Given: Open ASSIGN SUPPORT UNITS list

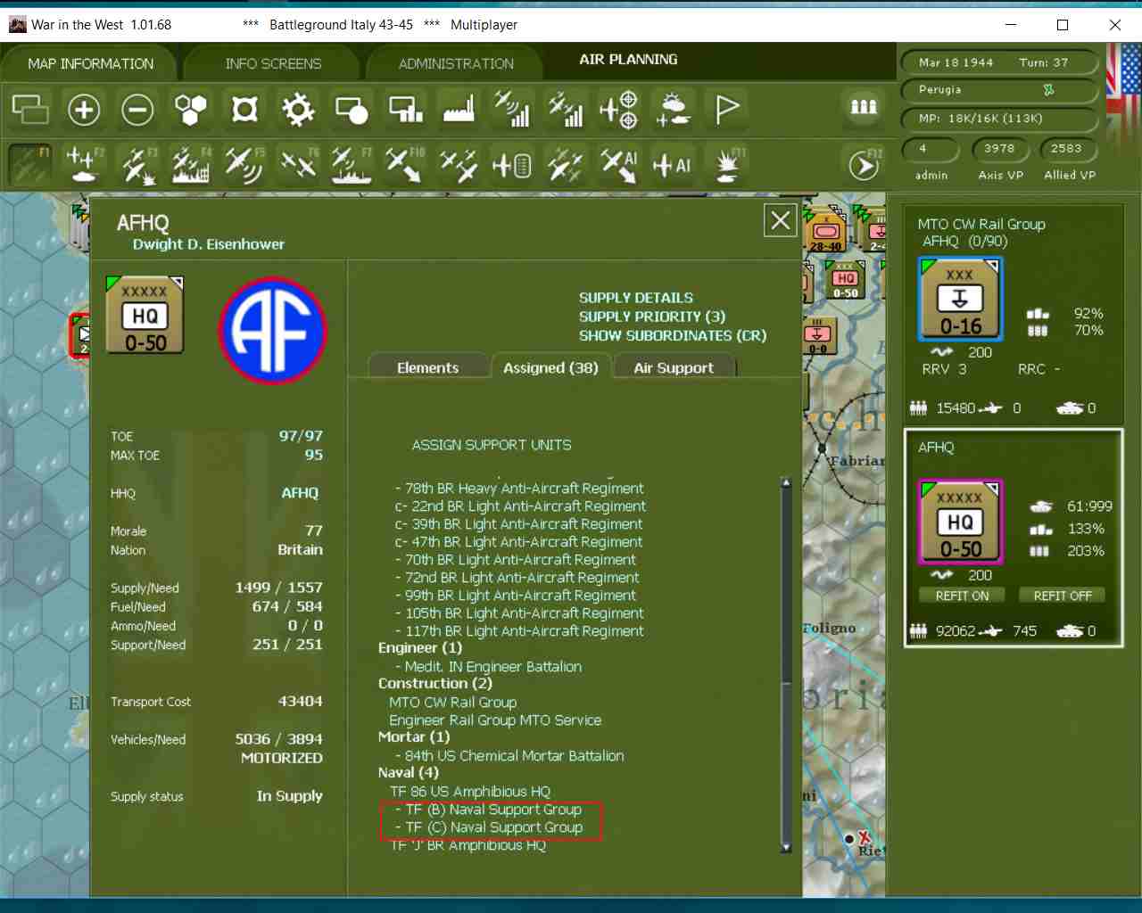Looking at the screenshot, I should coord(492,445).
